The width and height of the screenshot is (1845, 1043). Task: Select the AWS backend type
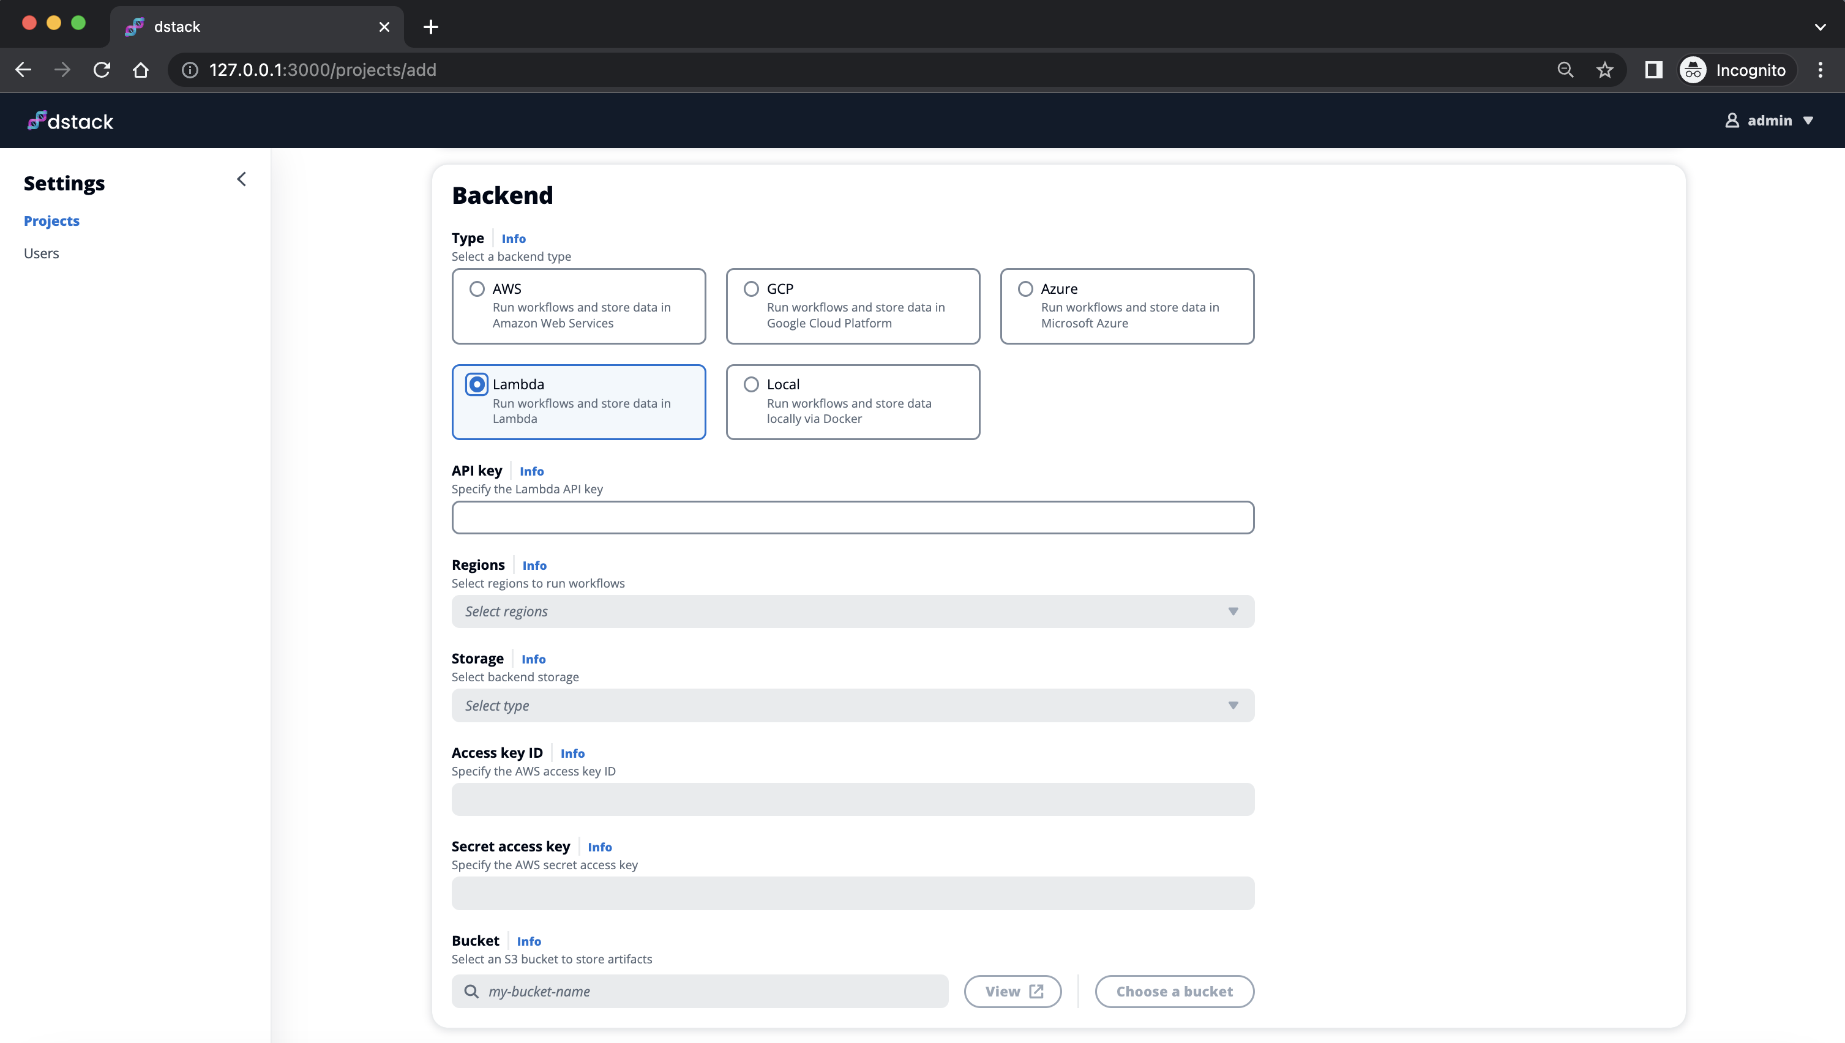pos(578,306)
